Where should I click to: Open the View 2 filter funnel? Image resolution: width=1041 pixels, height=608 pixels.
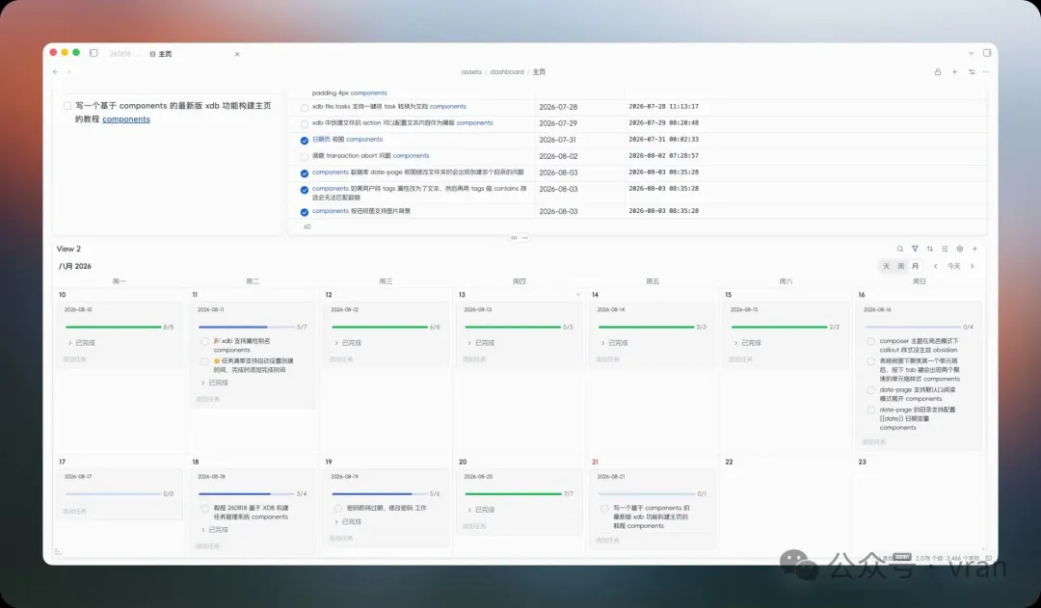(x=915, y=249)
